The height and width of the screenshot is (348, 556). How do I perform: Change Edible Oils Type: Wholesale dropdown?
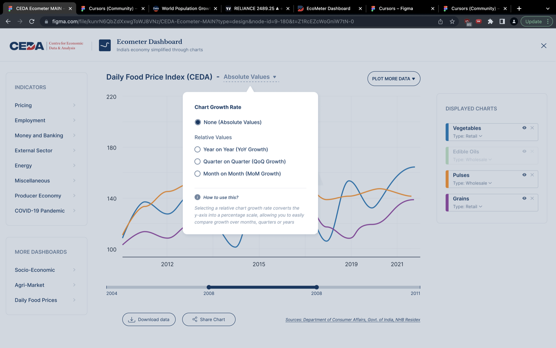472,160
